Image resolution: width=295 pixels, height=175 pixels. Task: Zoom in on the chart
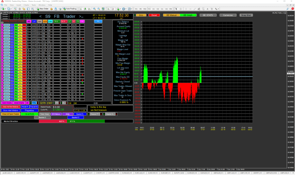[x=94, y=9]
